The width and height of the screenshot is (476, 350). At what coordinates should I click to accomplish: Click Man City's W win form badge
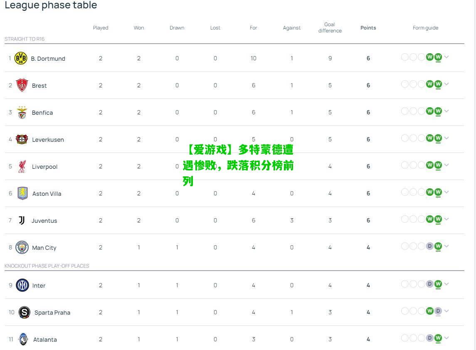(x=438, y=246)
